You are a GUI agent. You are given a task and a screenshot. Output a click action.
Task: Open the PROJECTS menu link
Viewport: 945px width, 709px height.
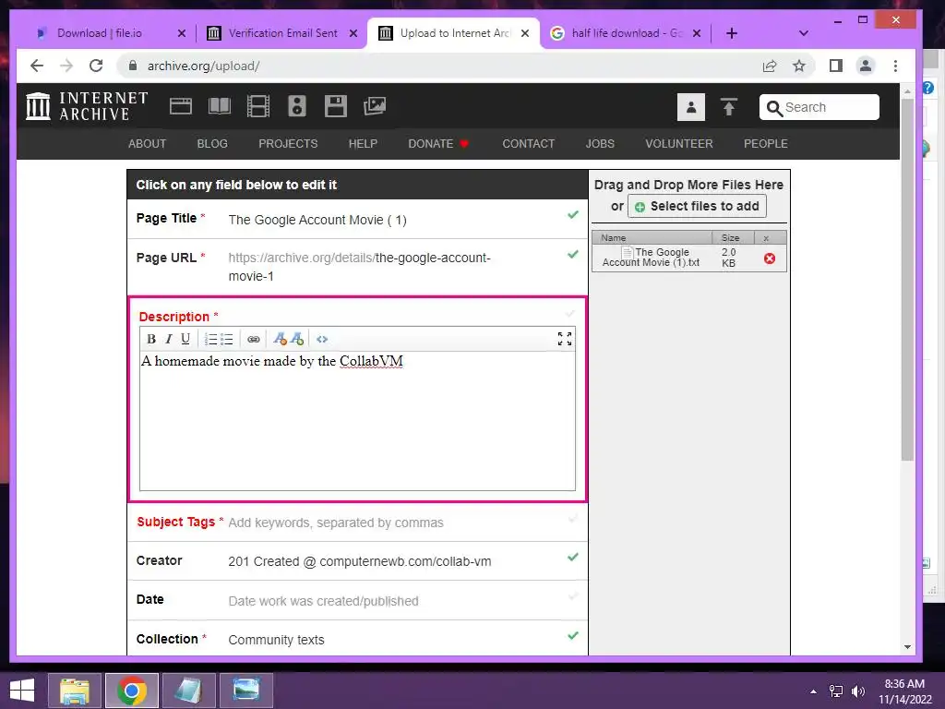(x=288, y=143)
